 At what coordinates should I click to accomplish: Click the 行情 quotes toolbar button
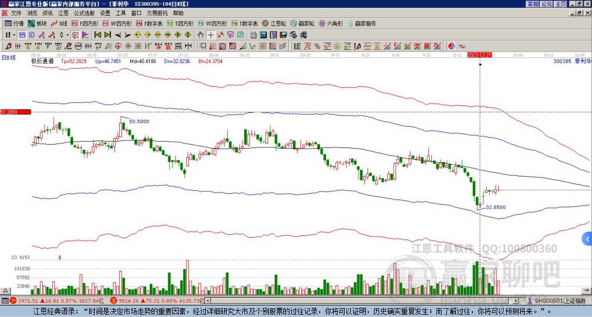tap(14, 23)
